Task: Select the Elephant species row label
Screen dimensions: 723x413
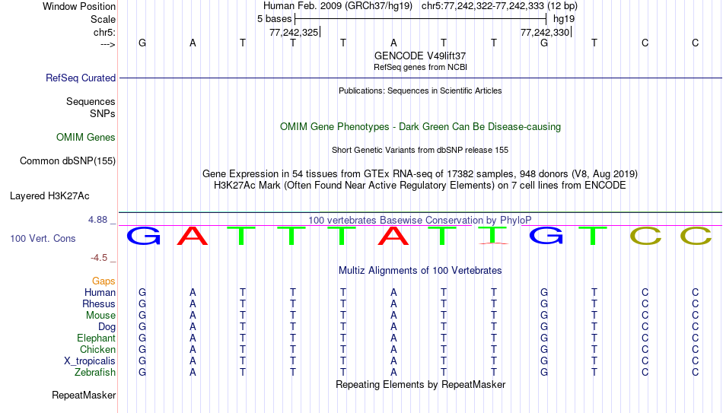Action: [x=96, y=338]
